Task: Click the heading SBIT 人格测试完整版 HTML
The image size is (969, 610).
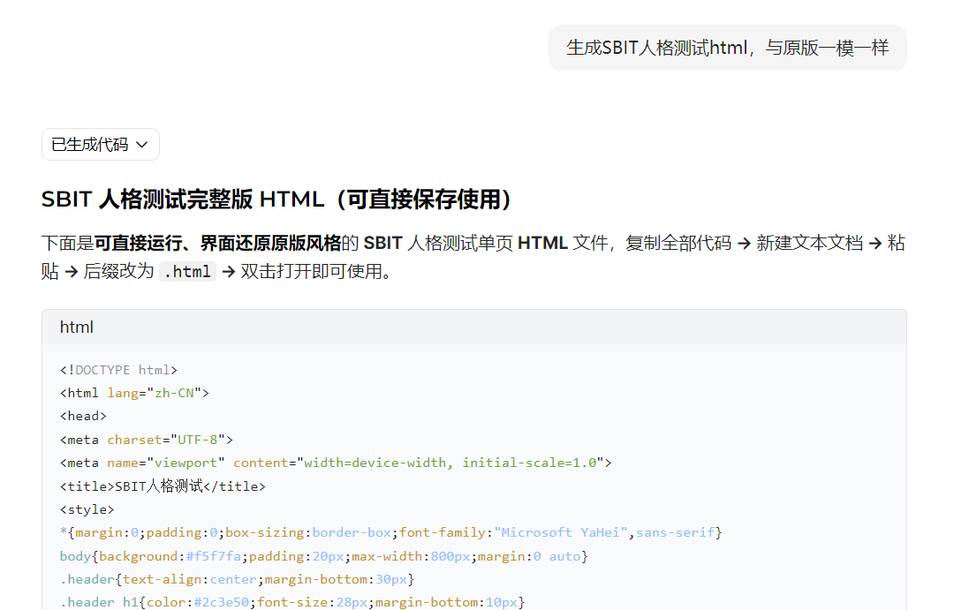Action: coord(276,200)
